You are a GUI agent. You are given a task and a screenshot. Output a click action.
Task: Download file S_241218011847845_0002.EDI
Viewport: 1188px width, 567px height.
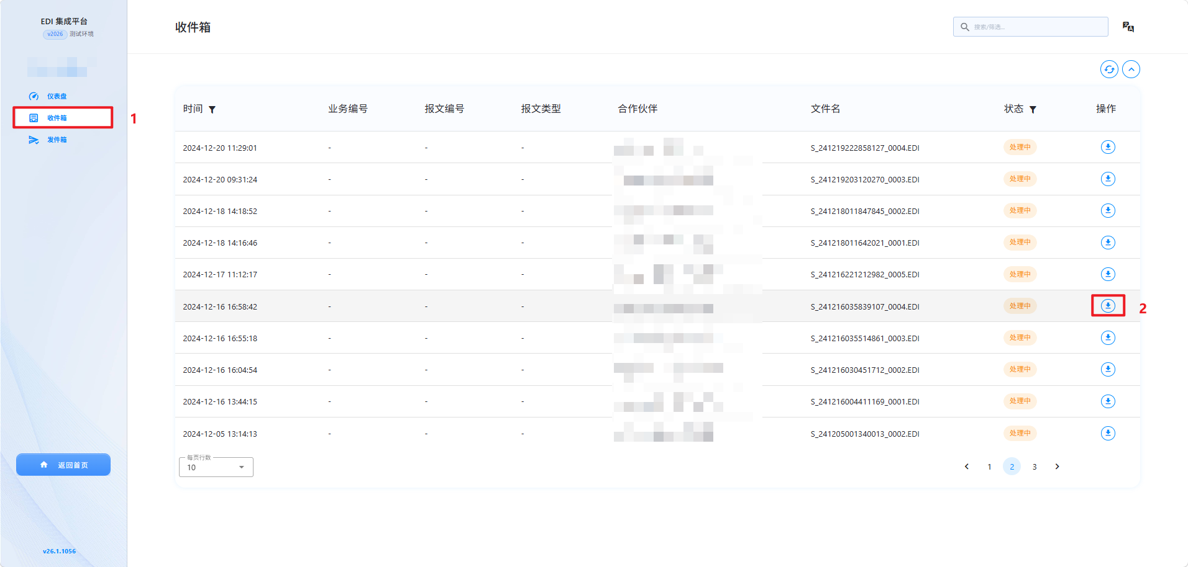tap(1108, 210)
